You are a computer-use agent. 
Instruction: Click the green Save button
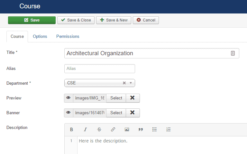(x=32, y=20)
